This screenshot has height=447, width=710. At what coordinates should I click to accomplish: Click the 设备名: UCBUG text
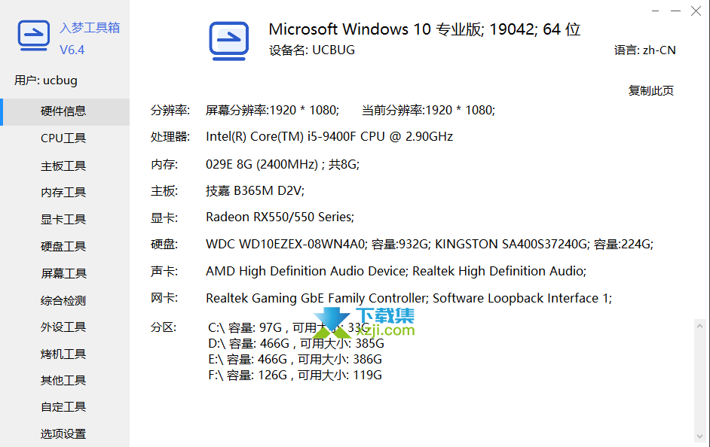312,50
